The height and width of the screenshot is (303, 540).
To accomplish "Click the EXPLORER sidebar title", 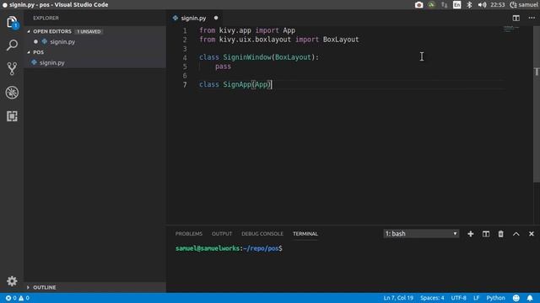I will 46,18.
